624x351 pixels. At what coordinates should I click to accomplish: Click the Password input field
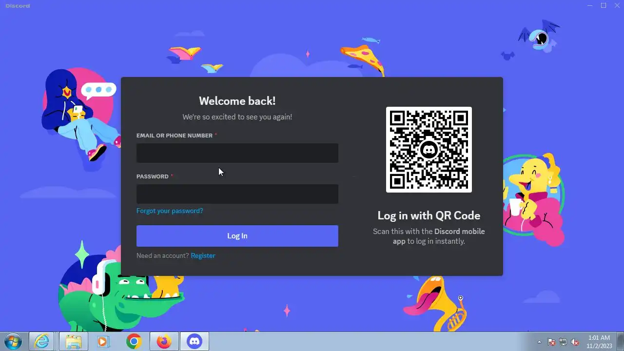point(237,194)
